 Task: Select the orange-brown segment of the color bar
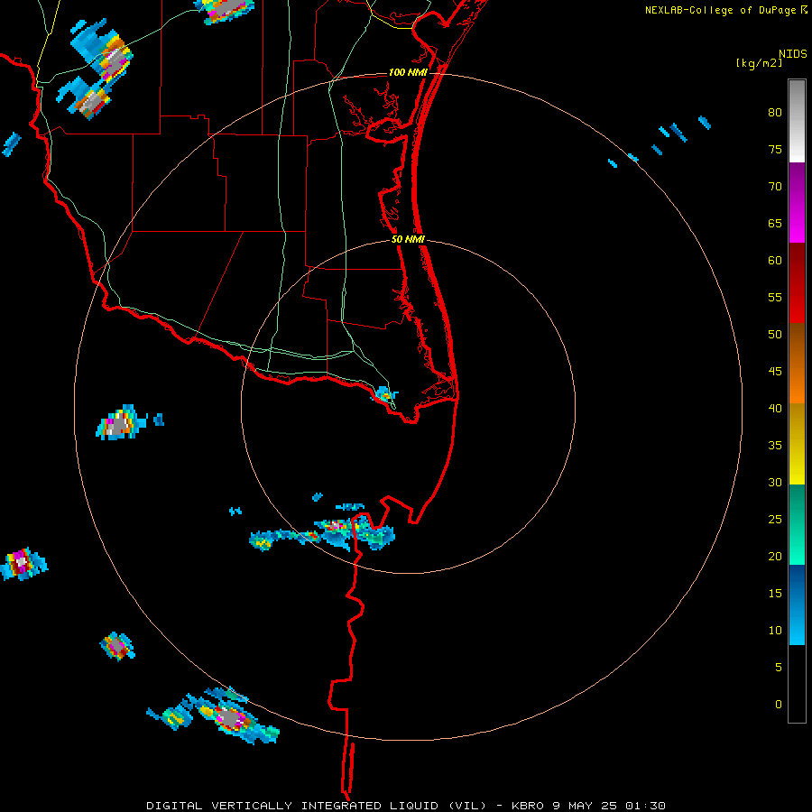(x=797, y=364)
